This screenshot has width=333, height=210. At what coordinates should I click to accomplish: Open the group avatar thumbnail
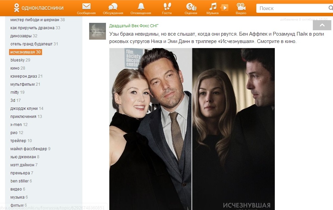click(x=98, y=31)
